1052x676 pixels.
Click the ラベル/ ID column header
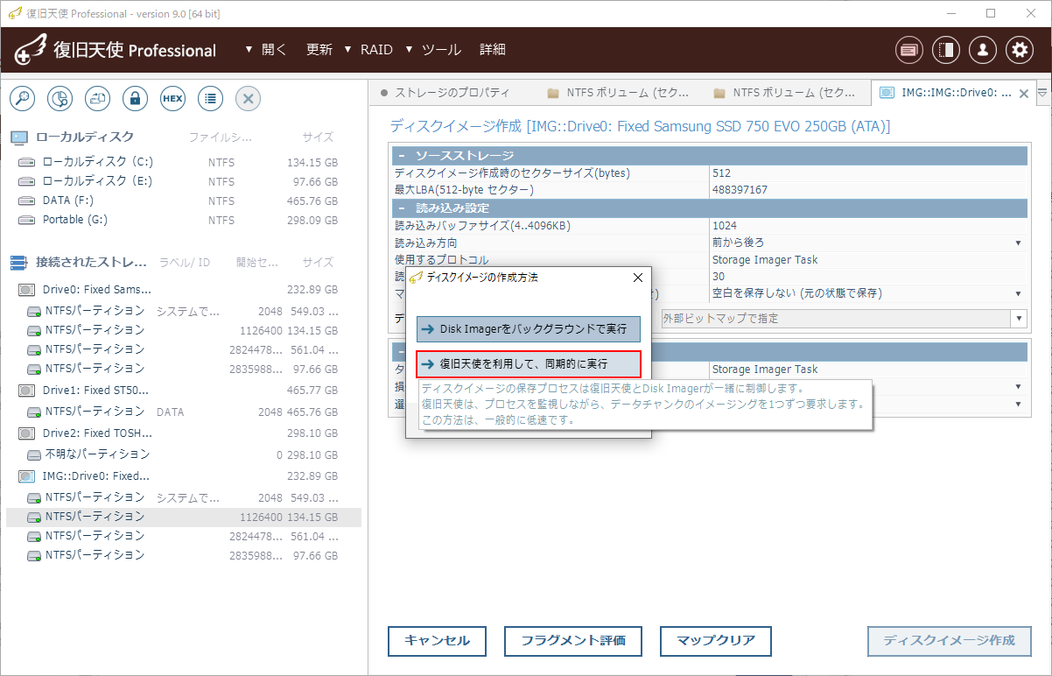(184, 263)
